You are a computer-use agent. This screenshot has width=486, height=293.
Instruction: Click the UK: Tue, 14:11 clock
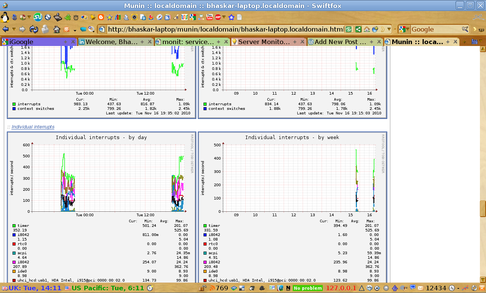click(32, 288)
